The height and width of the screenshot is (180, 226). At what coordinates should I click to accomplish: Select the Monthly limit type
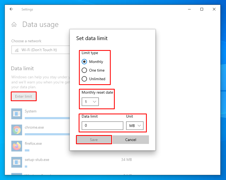(92, 62)
